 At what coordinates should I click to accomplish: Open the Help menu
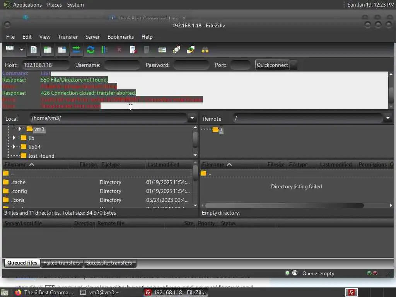click(147, 37)
